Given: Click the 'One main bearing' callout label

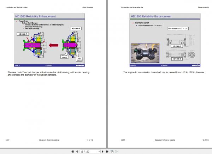Looking at the screenshot, I should (x=64, y=57).
